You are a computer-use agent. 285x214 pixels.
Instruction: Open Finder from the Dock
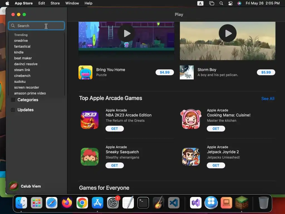(x=21, y=203)
